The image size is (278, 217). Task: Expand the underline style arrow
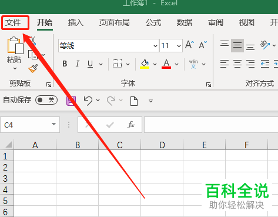point(101,64)
